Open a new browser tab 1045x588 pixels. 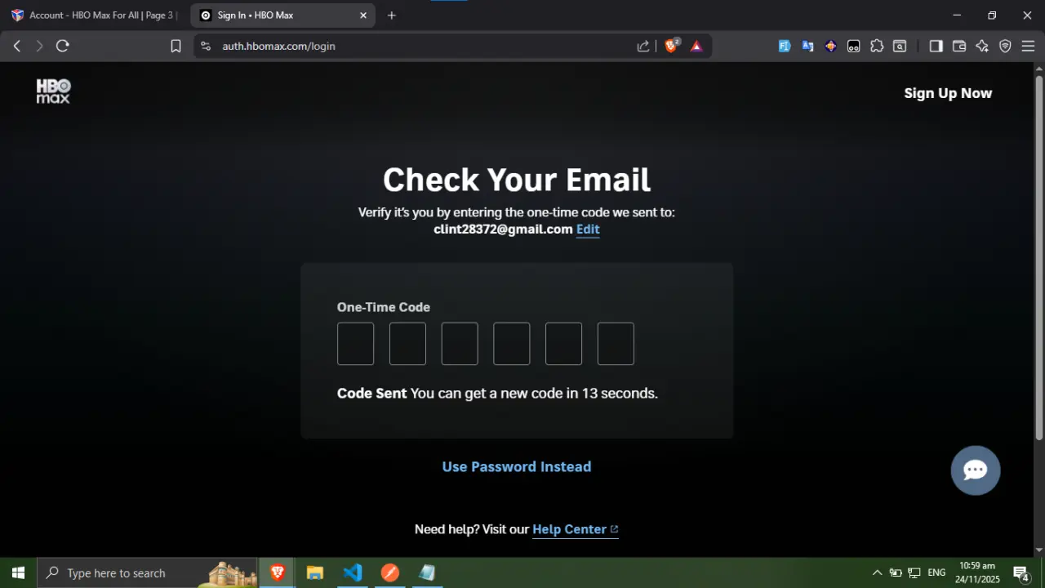[392, 15]
